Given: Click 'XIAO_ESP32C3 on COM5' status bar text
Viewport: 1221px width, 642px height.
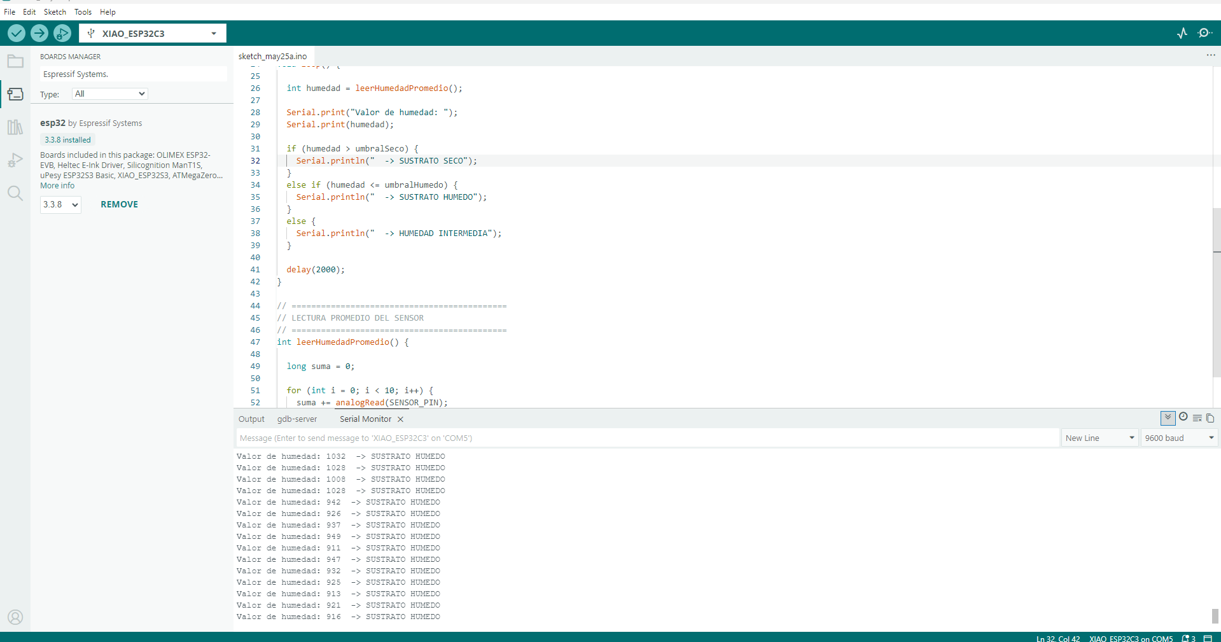Looking at the screenshot, I should pyautogui.click(x=1131, y=638).
